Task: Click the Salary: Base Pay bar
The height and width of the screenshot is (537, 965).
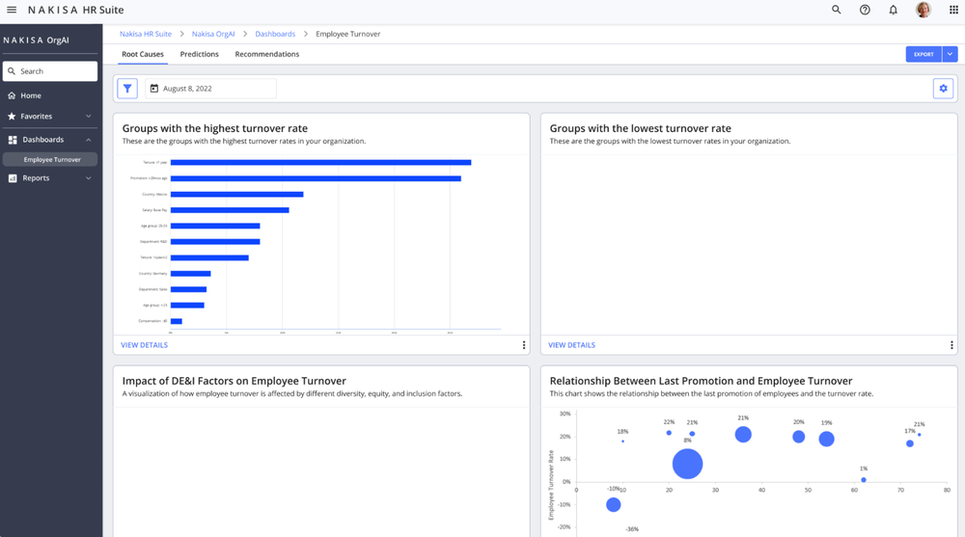Action: [230, 210]
